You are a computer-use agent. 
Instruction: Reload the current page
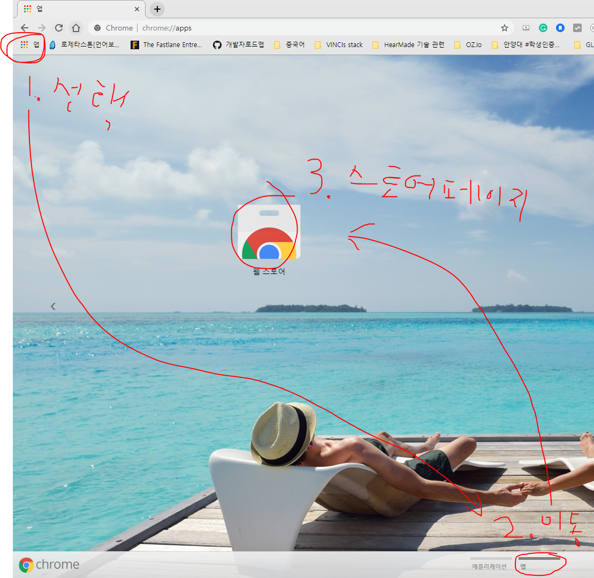[59, 28]
